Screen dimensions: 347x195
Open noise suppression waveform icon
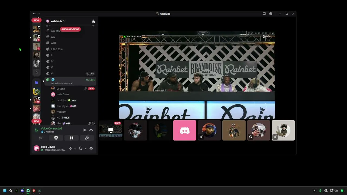85,130
